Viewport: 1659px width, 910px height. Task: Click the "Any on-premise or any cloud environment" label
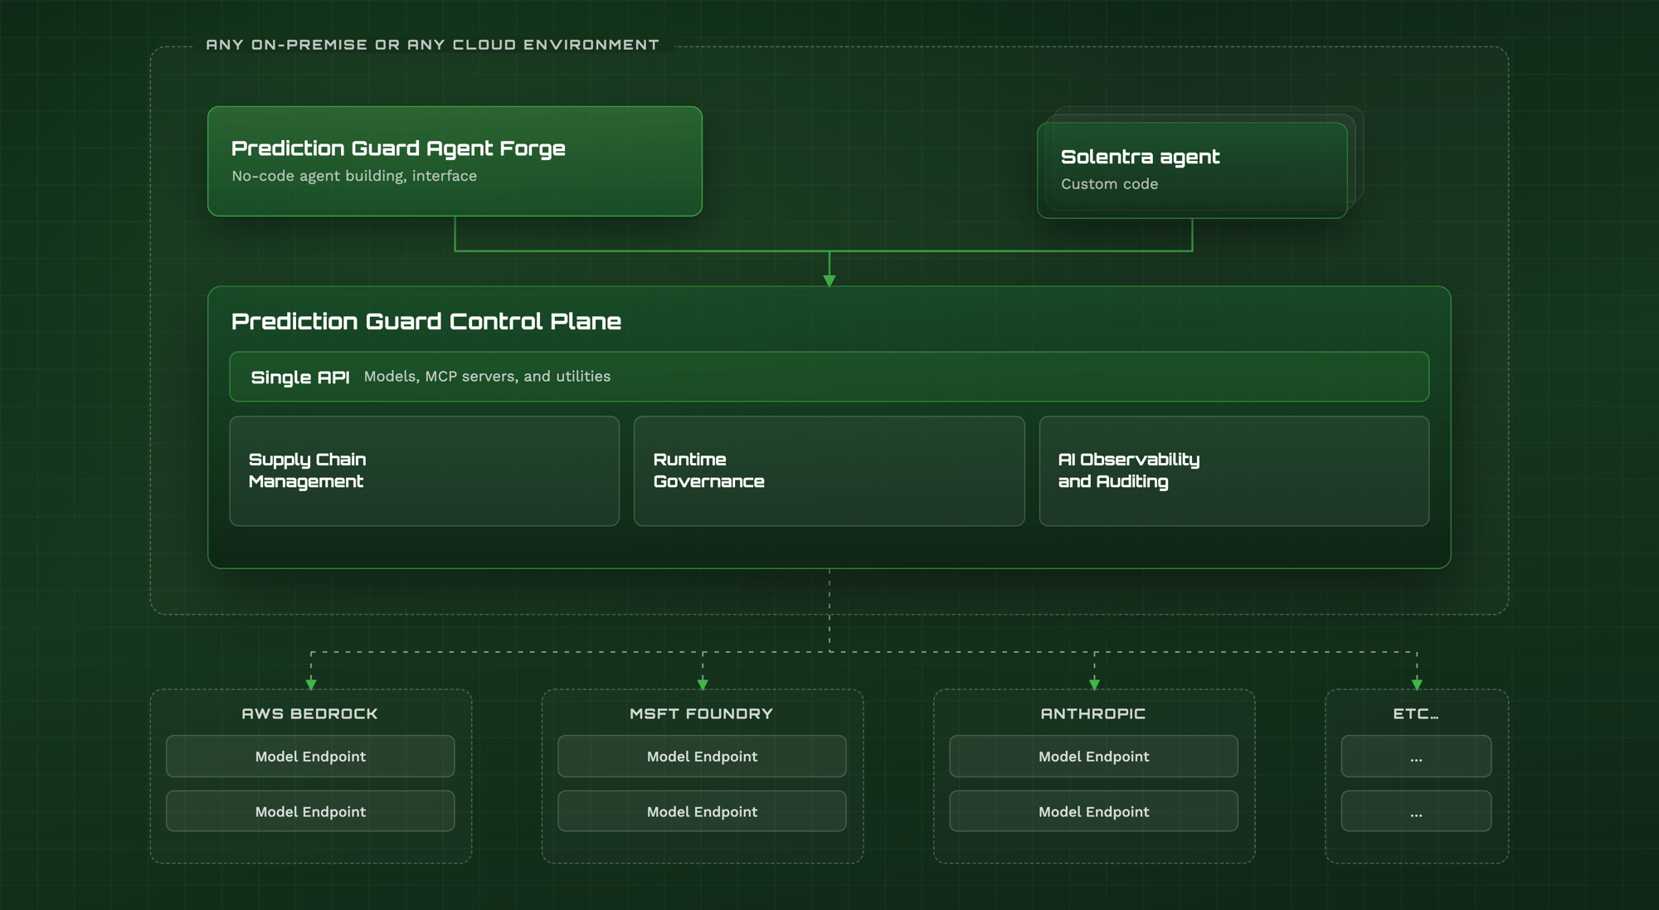[x=432, y=45]
